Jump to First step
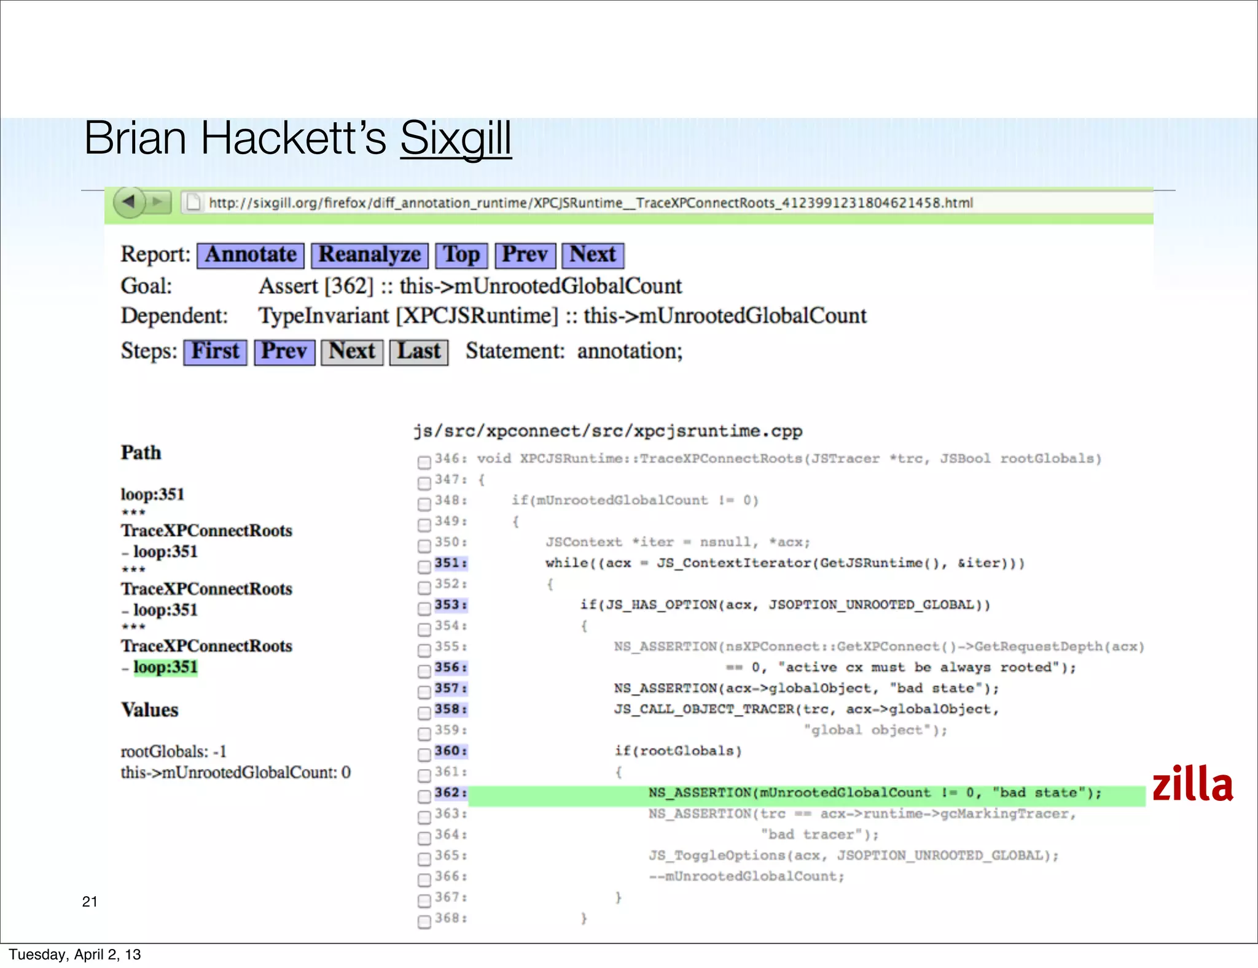Screen dimensions: 1258x968 pyautogui.click(x=215, y=352)
